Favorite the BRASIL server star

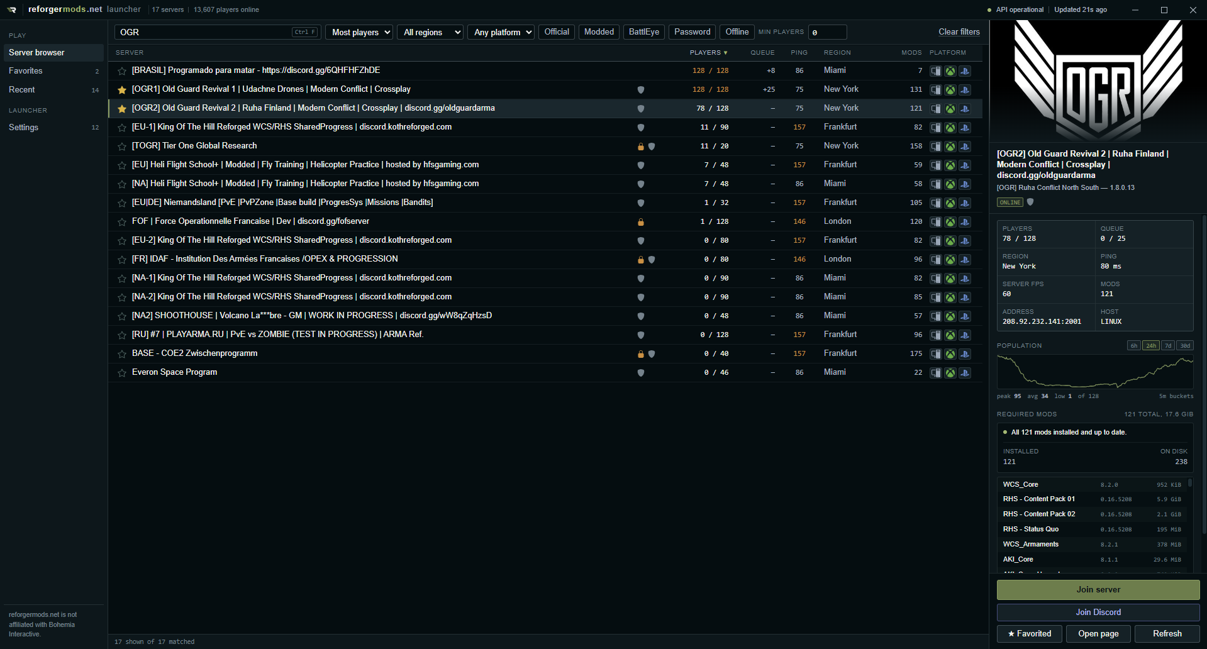tap(122, 70)
